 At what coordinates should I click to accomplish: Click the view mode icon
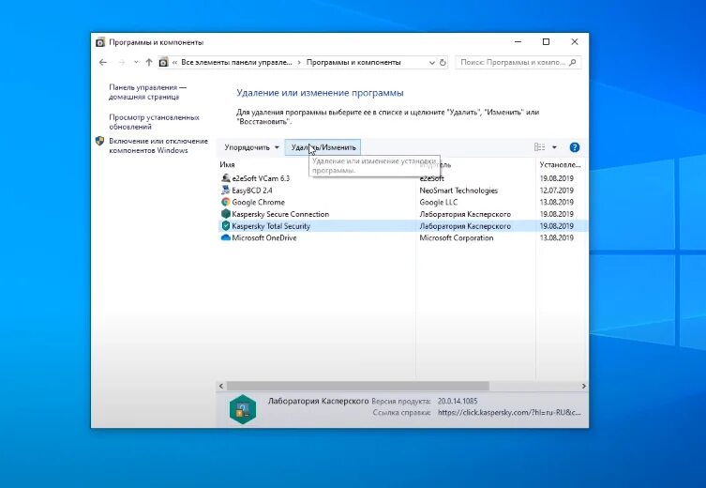coord(539,147)
